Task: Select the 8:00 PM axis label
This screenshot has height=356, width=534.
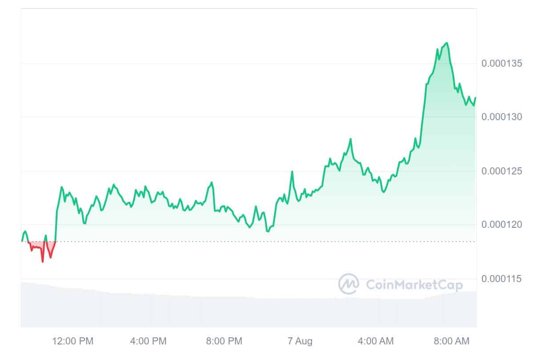Action: [224, 341]
